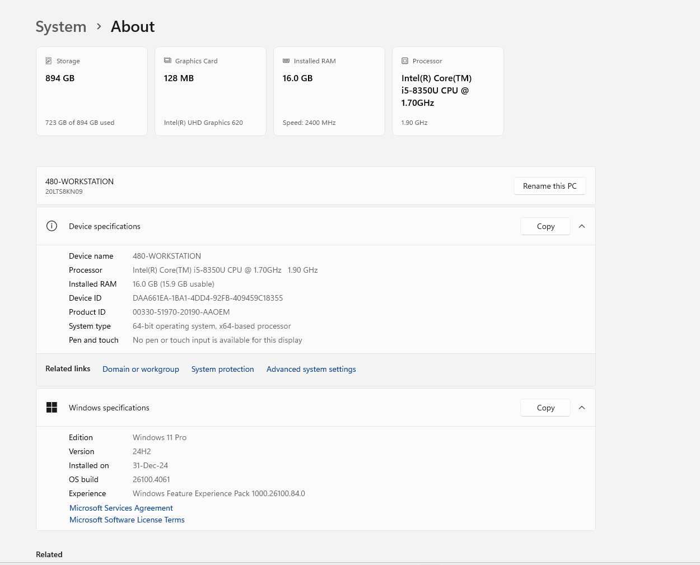This screenshot has width=700, height=565.
Task: Select System type 64-bit value
Action: tap(212, 326)
